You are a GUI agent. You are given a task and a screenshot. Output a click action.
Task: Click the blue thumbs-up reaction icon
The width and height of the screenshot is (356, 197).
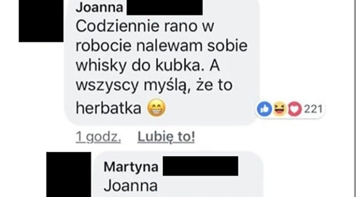[264, 109]
